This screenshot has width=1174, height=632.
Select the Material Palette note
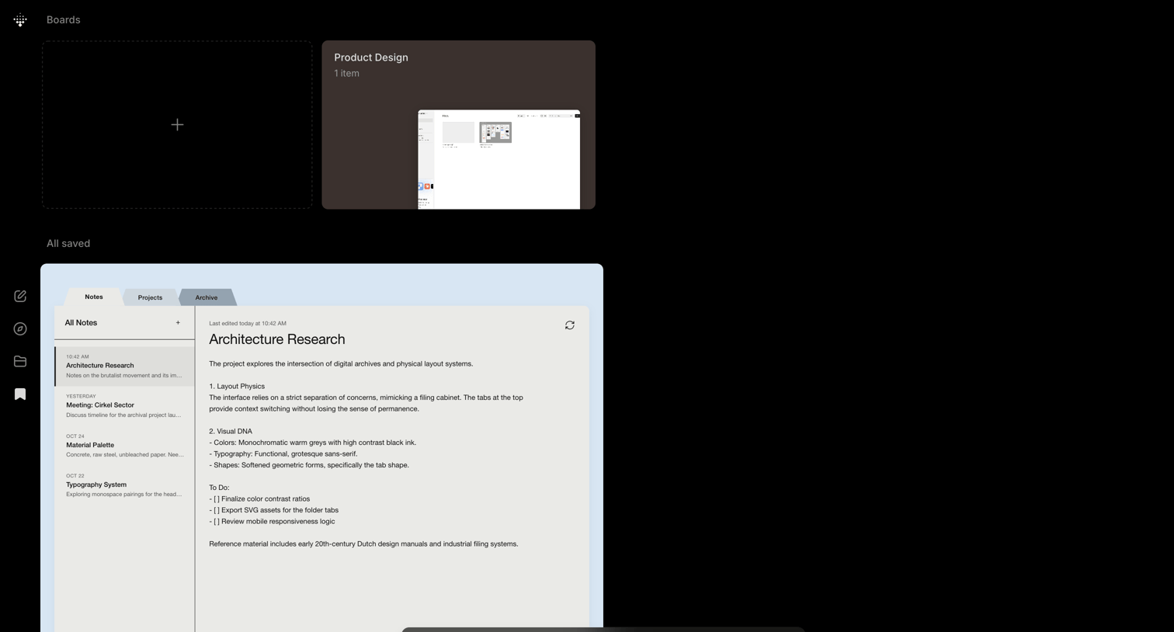(x=124, y=446)
